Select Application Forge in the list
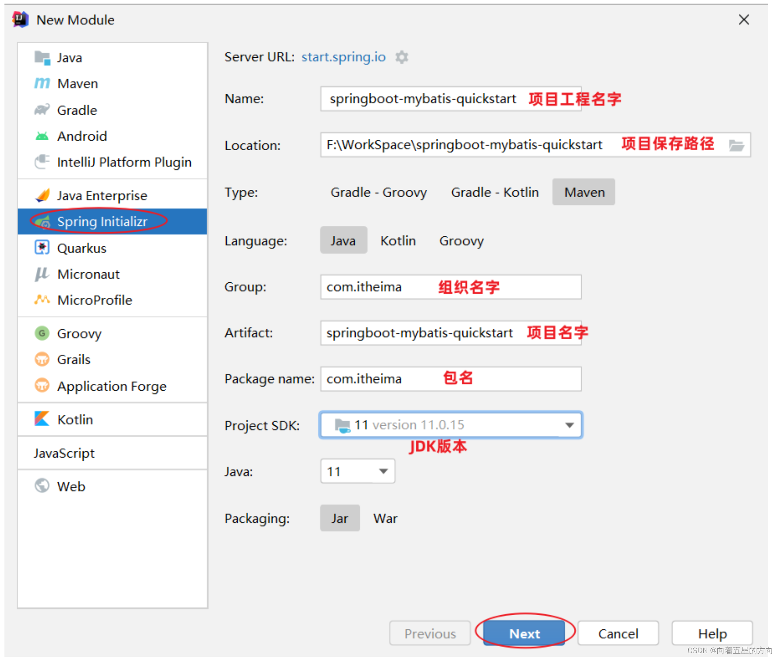The height and width of the screenshot is (658, 778). tap(112, 386)
